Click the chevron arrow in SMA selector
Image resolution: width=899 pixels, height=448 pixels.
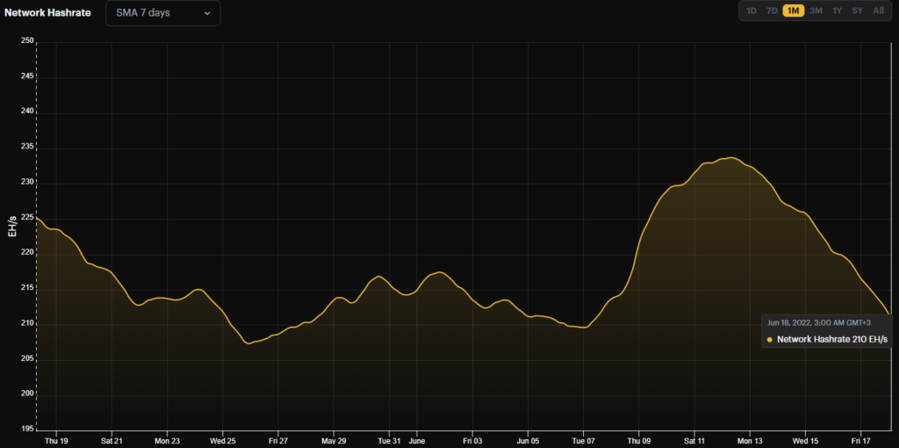click(207, 13)
